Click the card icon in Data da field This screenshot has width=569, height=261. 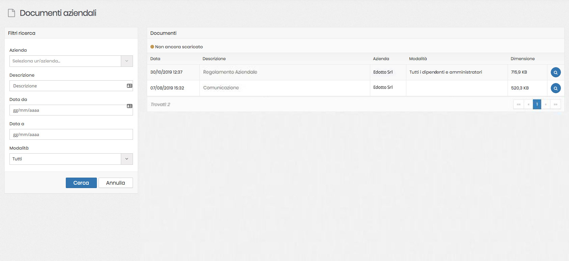click(130, 106)
